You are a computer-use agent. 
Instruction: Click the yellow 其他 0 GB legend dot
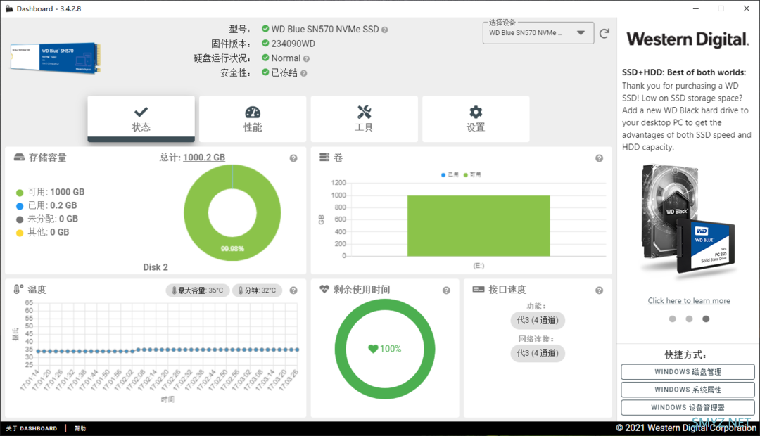tap(20, 233)
